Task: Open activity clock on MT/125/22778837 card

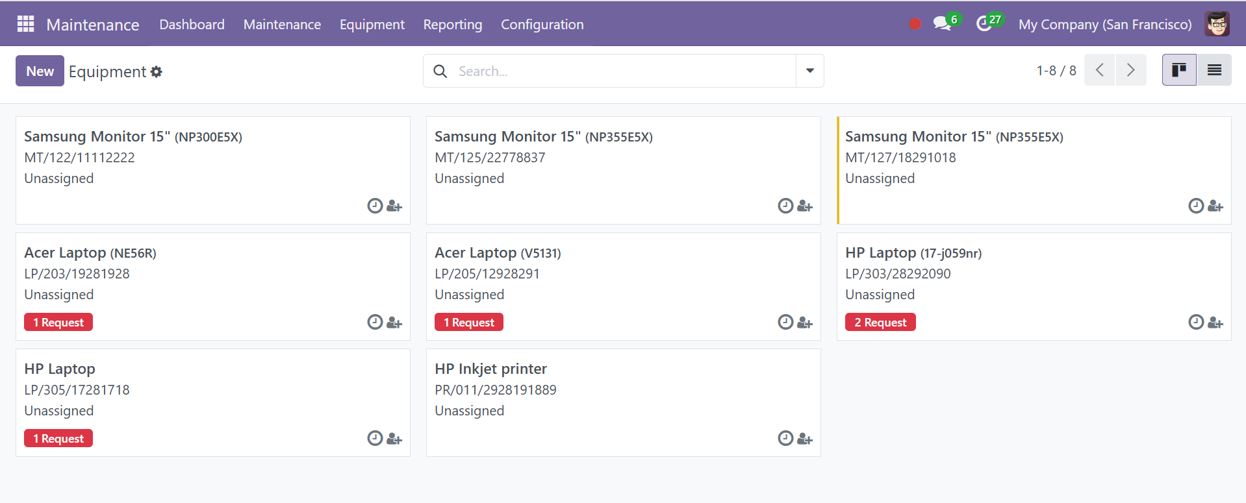Action: pyautogui.click(x=785, y=206)
